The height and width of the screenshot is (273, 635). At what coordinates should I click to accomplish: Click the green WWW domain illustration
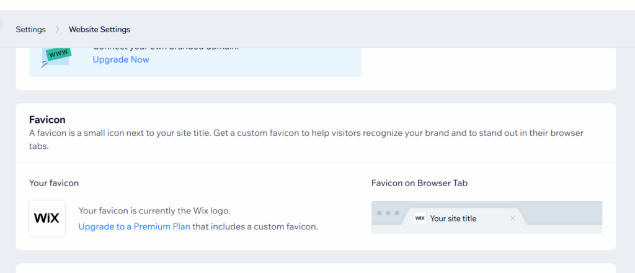(x=56, y=55)
